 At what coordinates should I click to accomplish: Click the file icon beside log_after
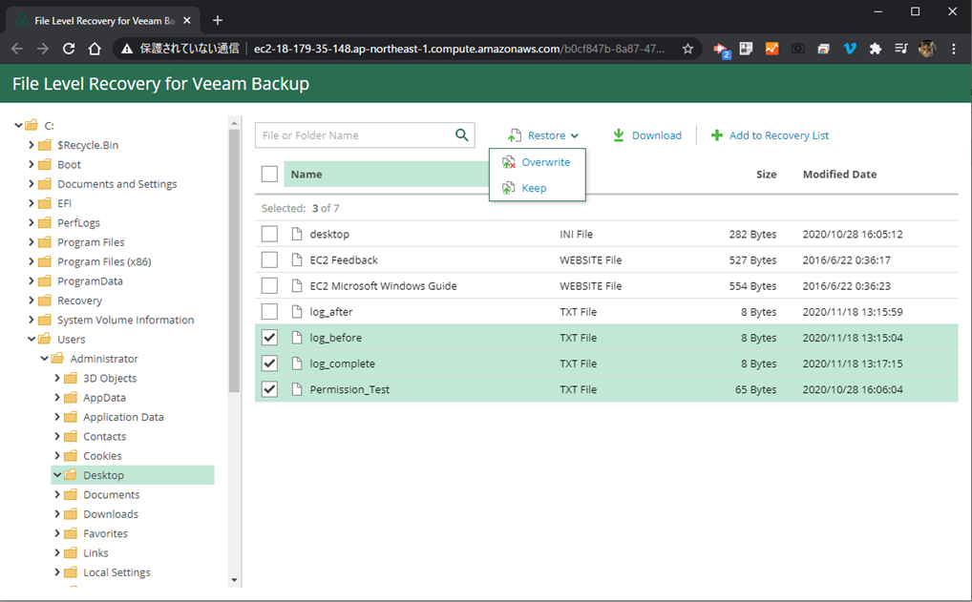(297, 312)
